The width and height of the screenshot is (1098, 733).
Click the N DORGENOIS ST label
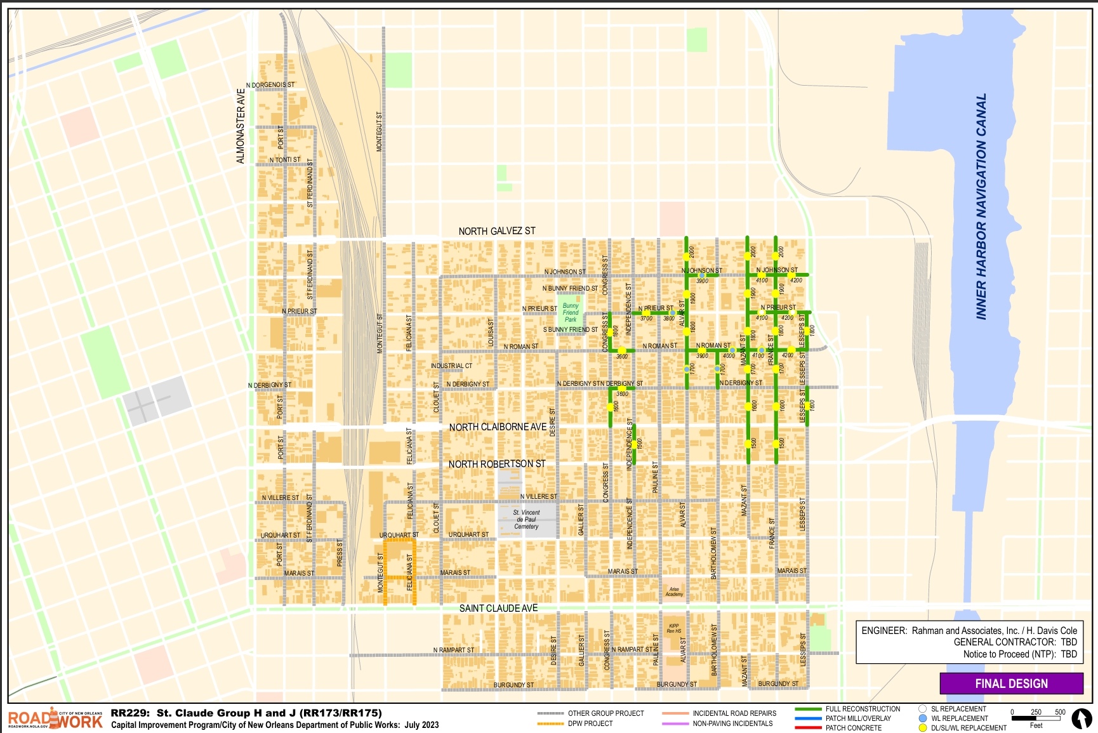click(270, 84)
